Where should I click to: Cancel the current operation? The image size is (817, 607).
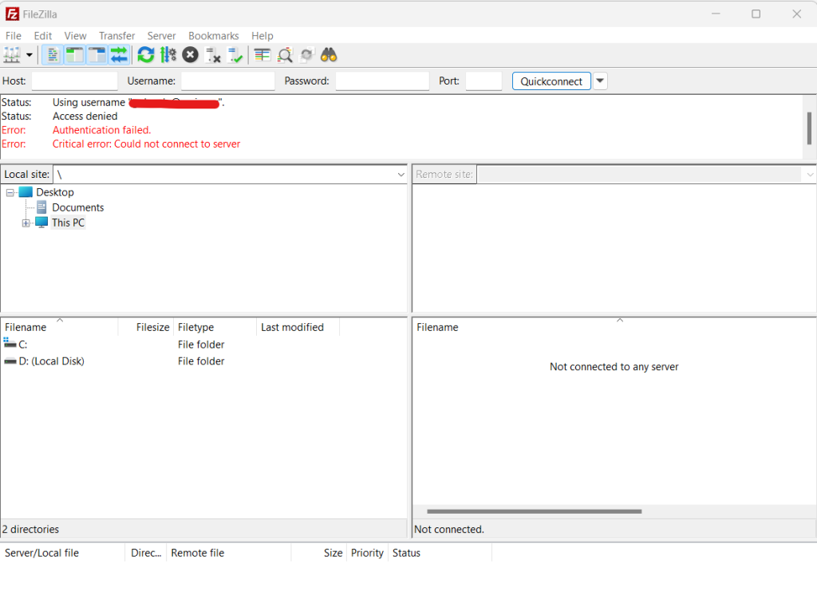point(190,54)
